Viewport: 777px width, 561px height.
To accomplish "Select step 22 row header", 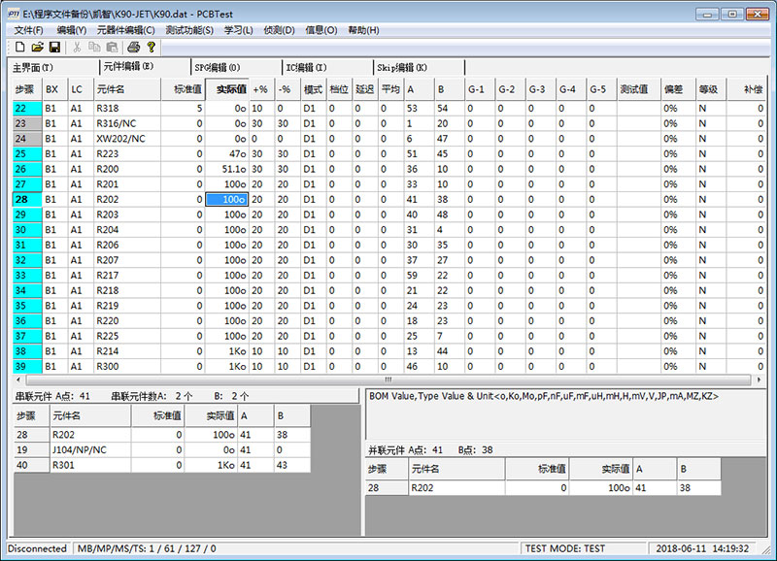I will coord(21,109).
